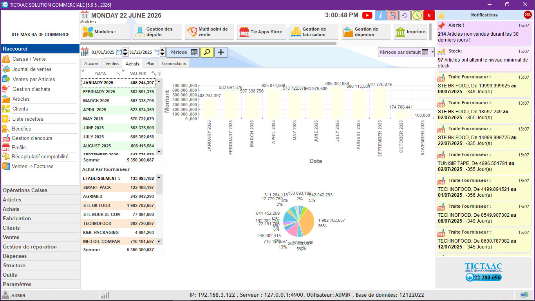Screen dimensions: 535x301
Task: Click the ADMIN user icon in status bar
Action: [x=6, y=295]
